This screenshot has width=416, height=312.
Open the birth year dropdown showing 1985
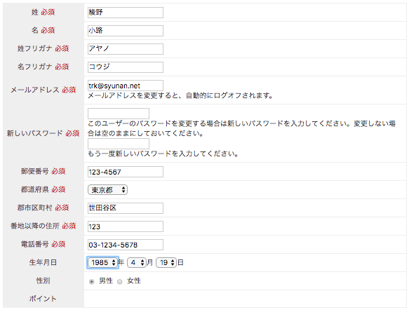point(102,262)
